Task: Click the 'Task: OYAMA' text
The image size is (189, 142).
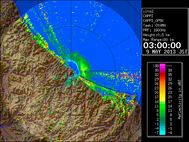Action: click(154, 25)
